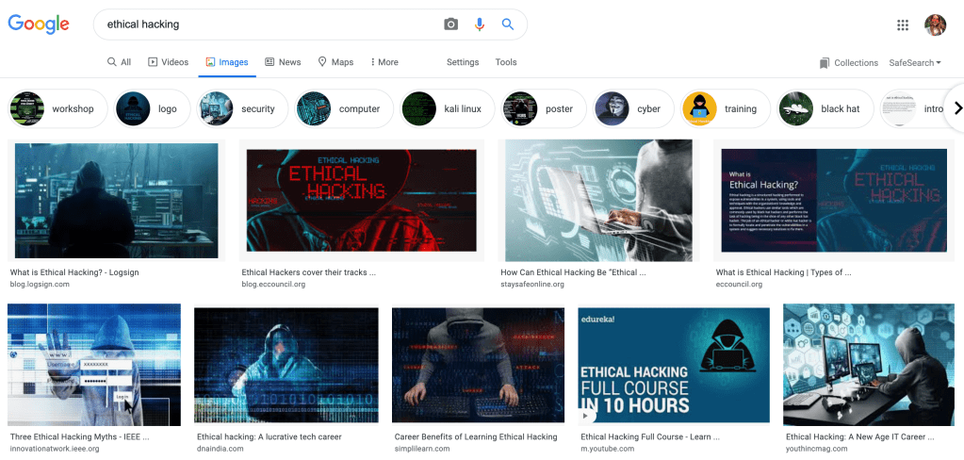
Task: Click the search by image camera icon
Action: click(x=450, y=25)
